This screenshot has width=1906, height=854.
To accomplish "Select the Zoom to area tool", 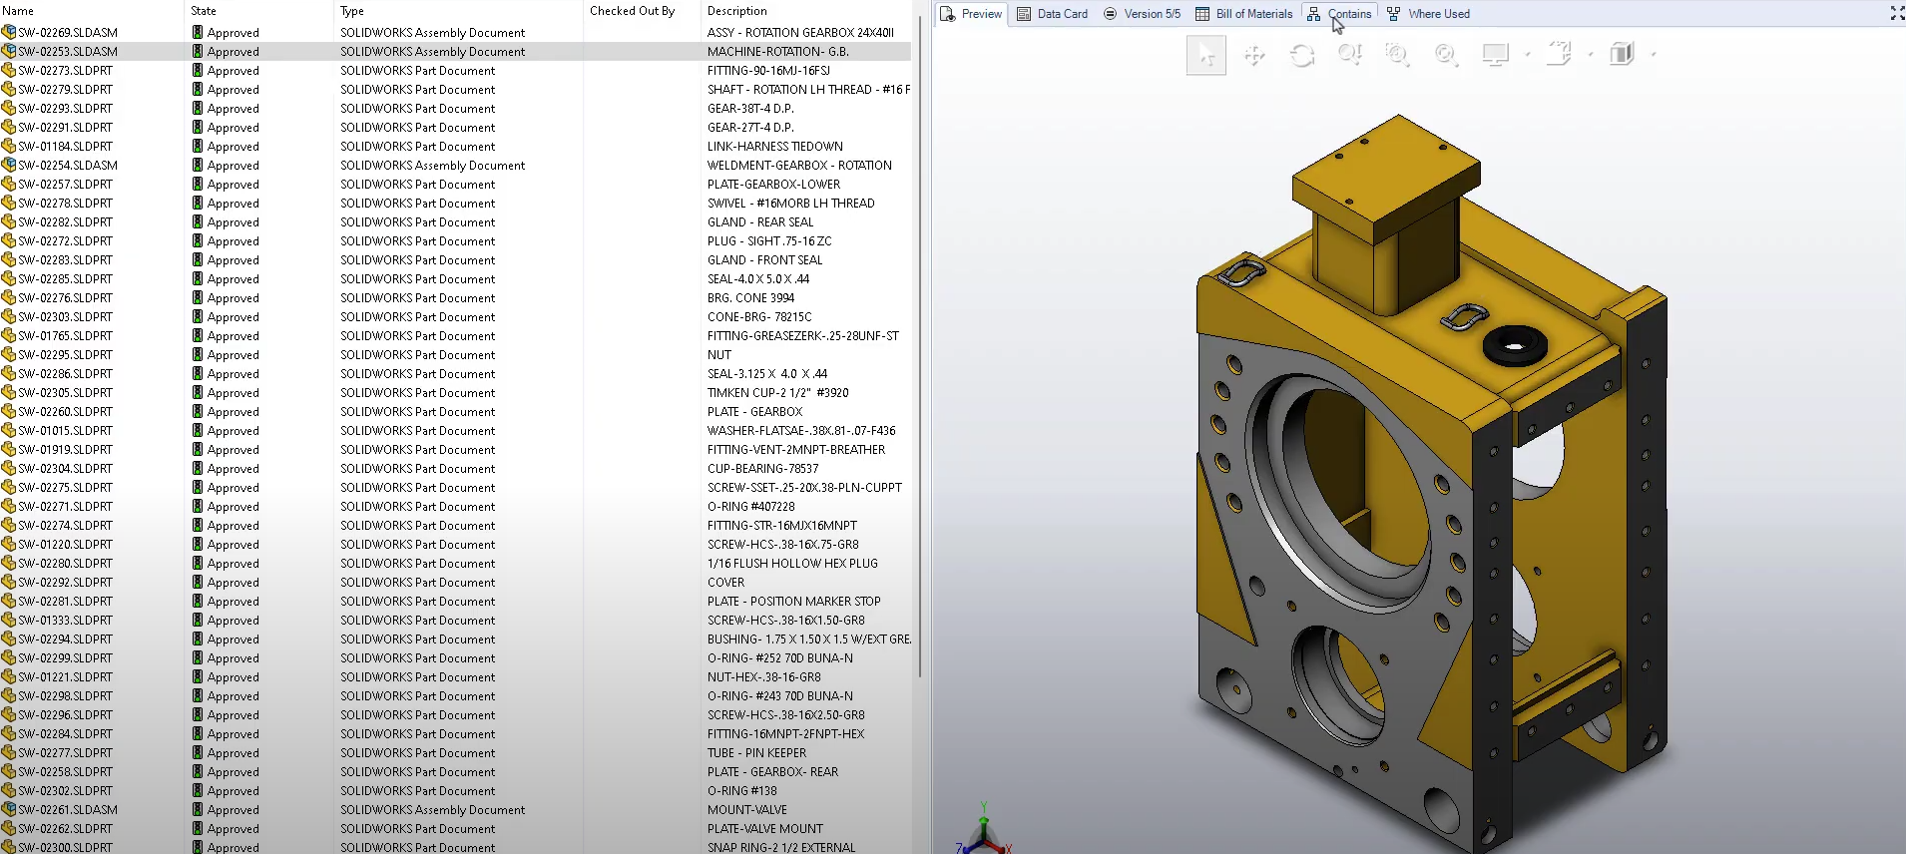I will tap(1397, 55).
